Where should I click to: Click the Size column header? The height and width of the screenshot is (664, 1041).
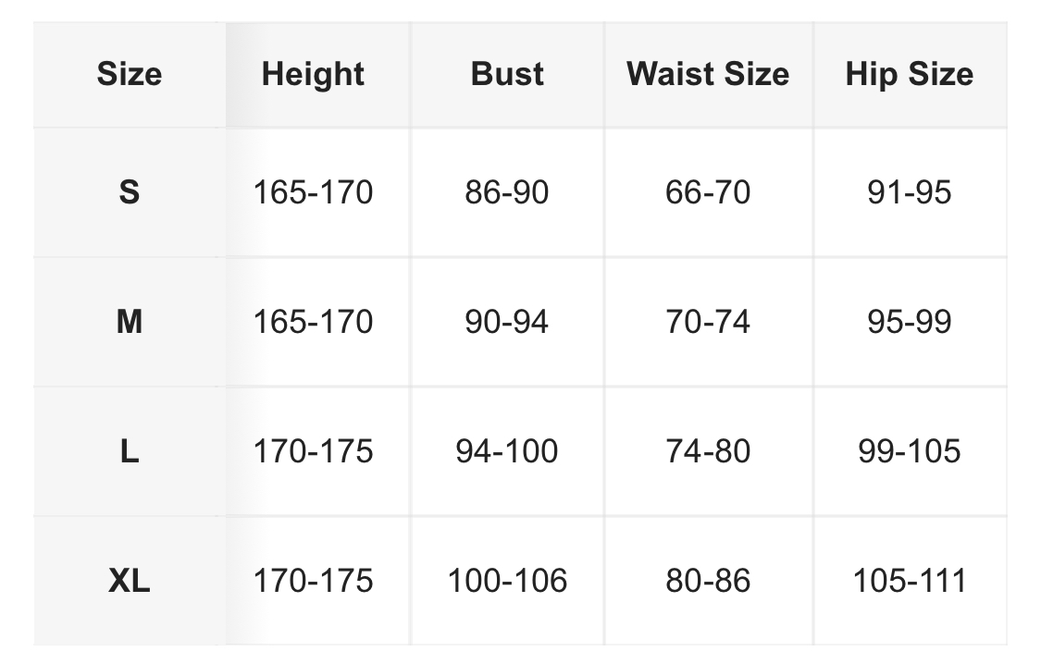point(130,74)
